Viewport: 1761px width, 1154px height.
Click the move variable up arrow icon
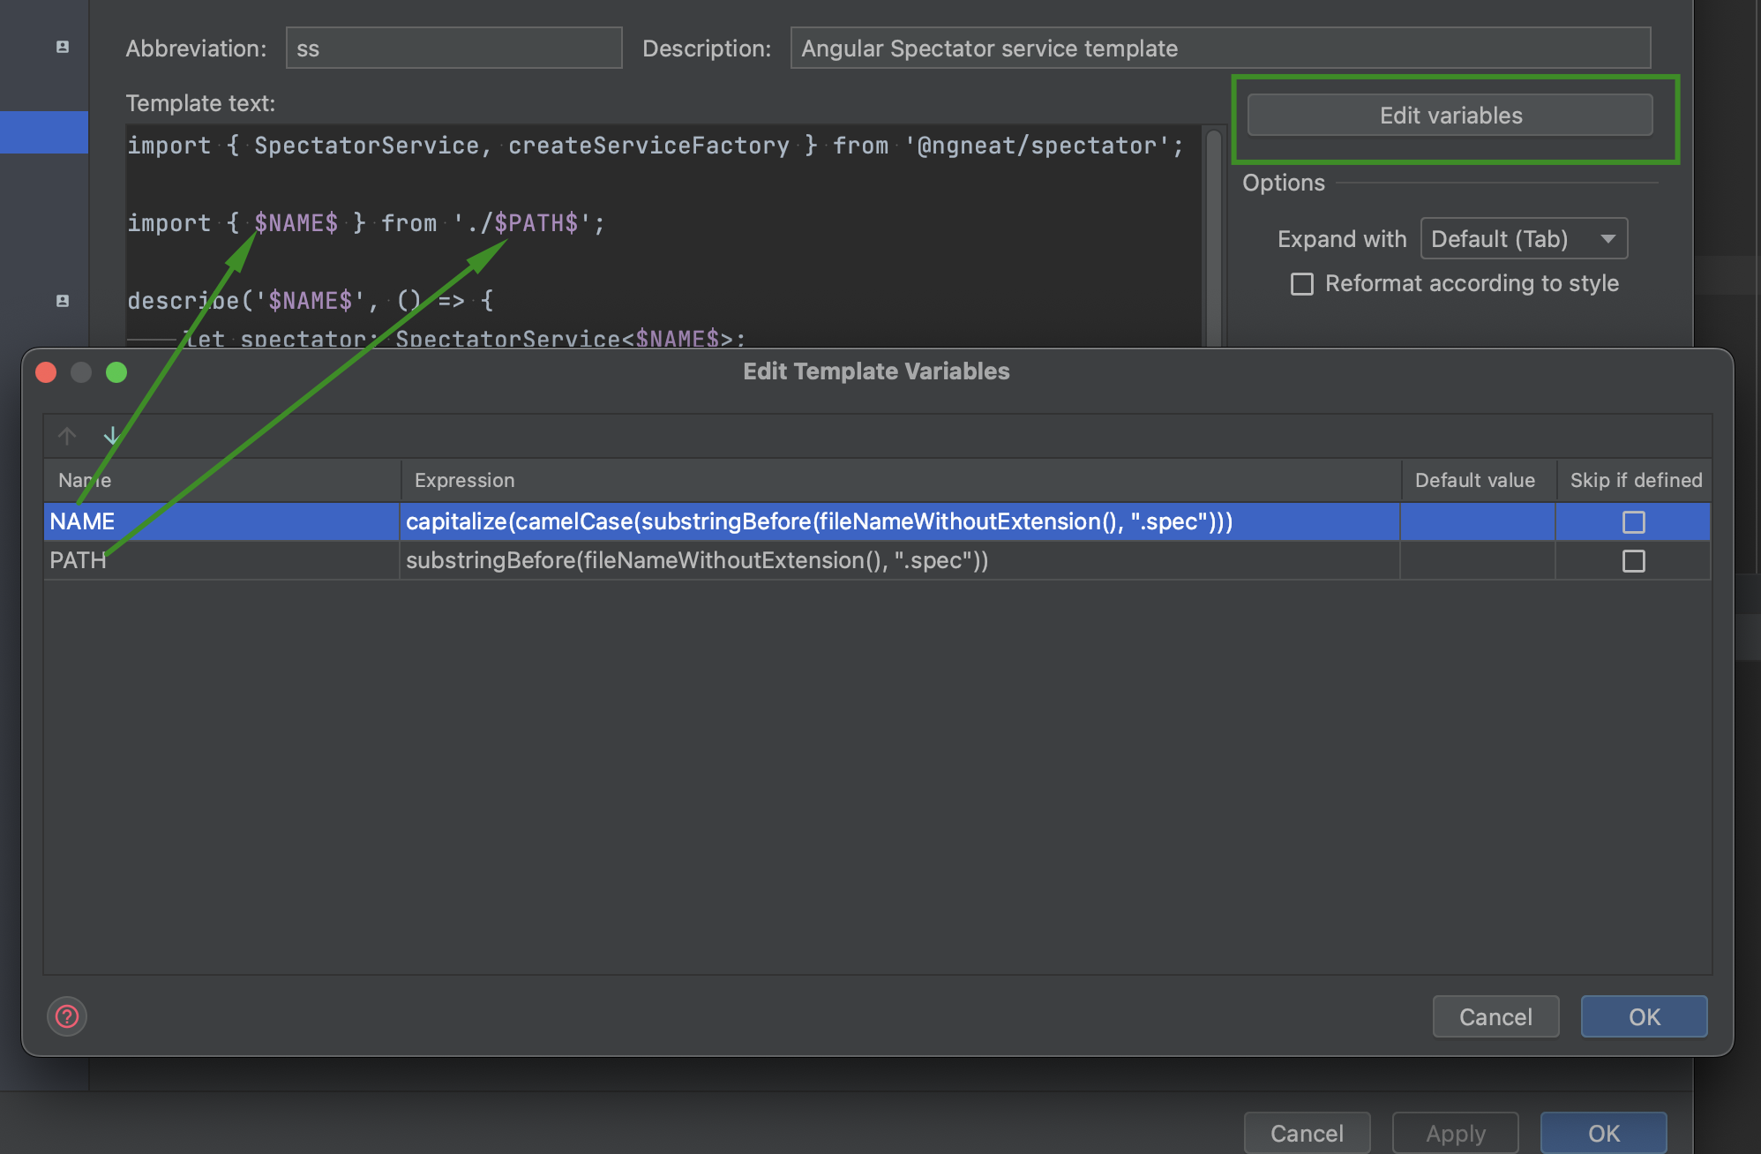point(67,436)
